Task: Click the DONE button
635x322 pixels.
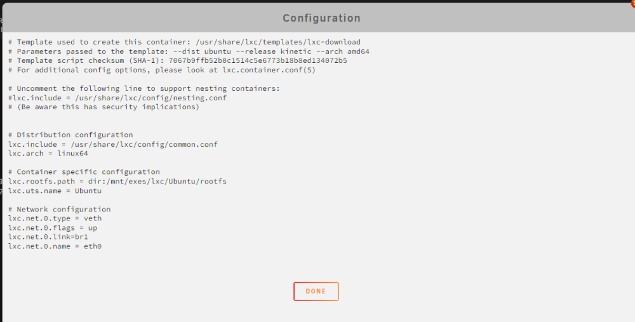Action: coord(316,292)
